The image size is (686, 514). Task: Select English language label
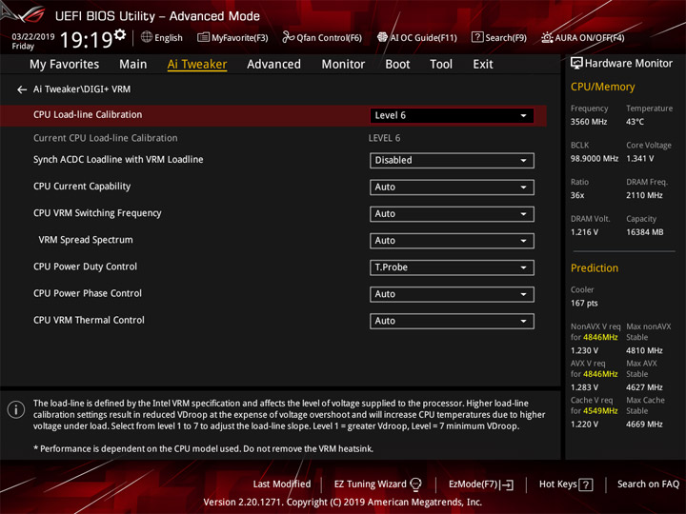tap(169, 38)
